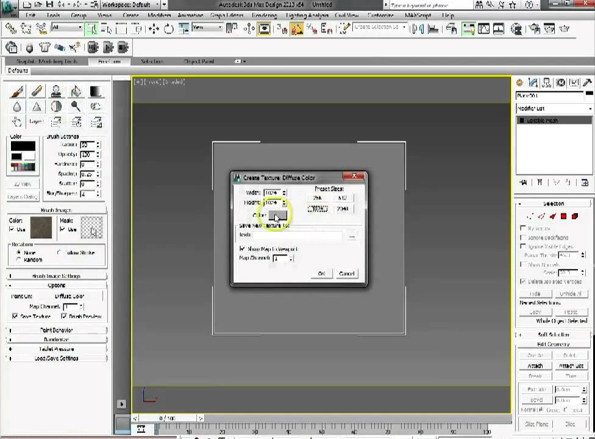Open the Hierarchy command panel tab

click(547, 83)
